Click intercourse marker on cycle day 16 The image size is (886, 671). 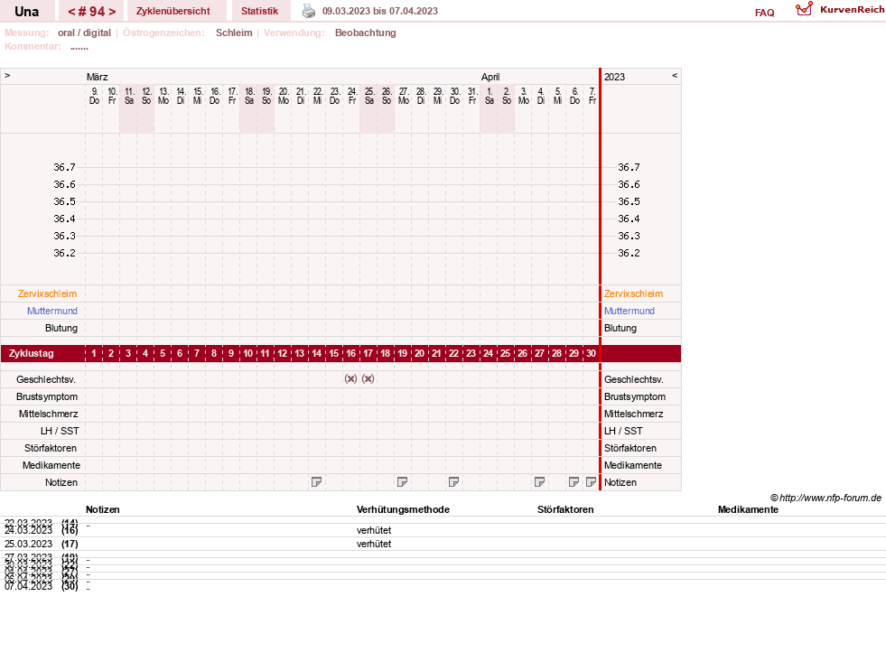click(x=351, y=379)
